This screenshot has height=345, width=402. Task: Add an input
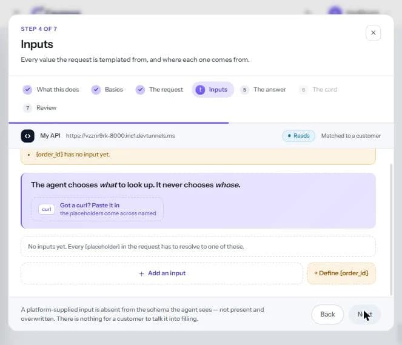(x=162, y=273)
